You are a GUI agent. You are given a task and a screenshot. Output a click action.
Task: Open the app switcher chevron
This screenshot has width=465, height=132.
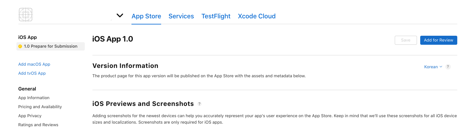click(x=120, y=15)
